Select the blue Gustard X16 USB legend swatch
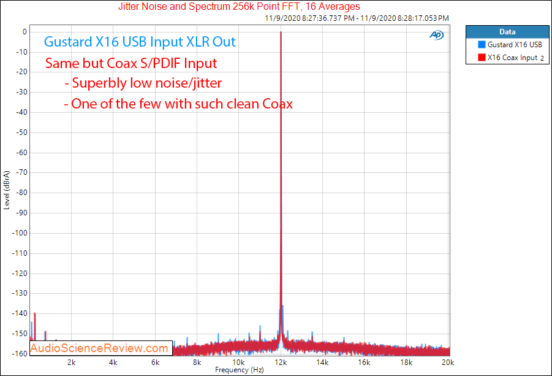 (482, 44)
